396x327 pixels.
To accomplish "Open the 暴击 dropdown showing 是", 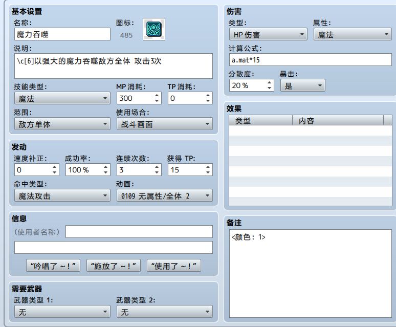I will click(303, 85).
